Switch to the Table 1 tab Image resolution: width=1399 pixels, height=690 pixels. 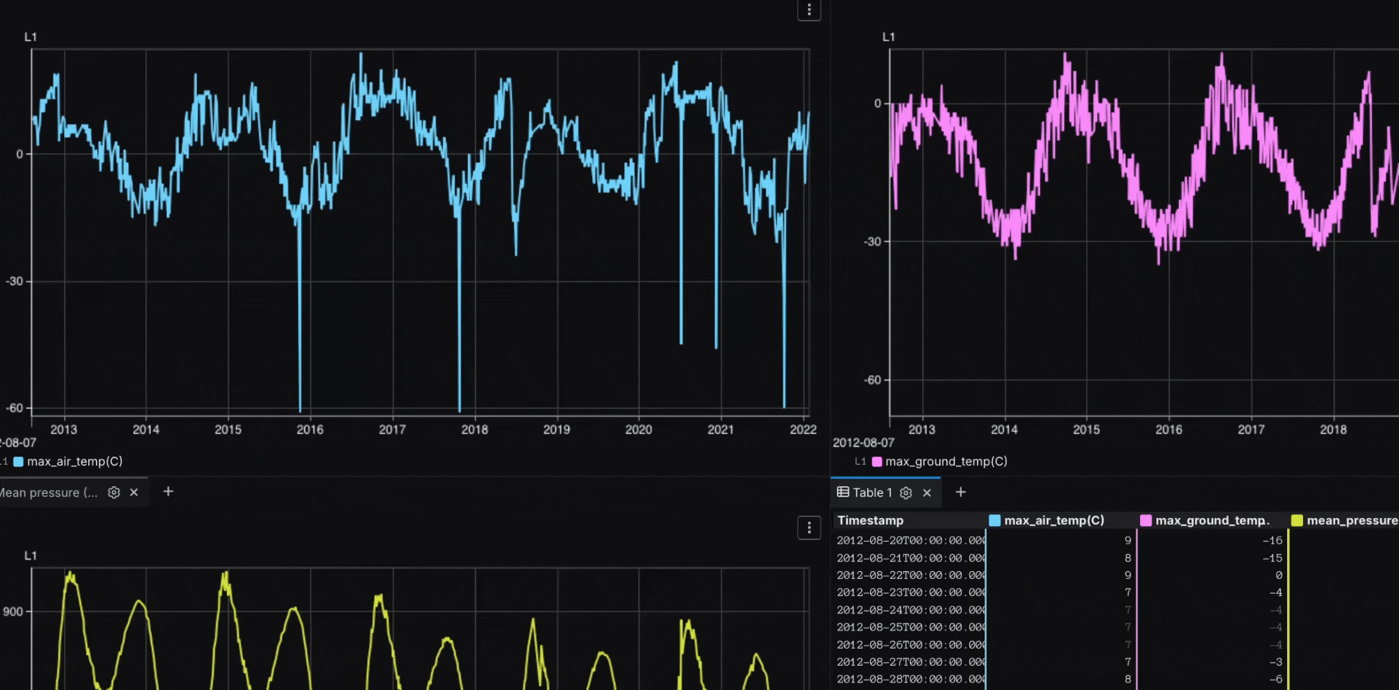pos(872,493)
